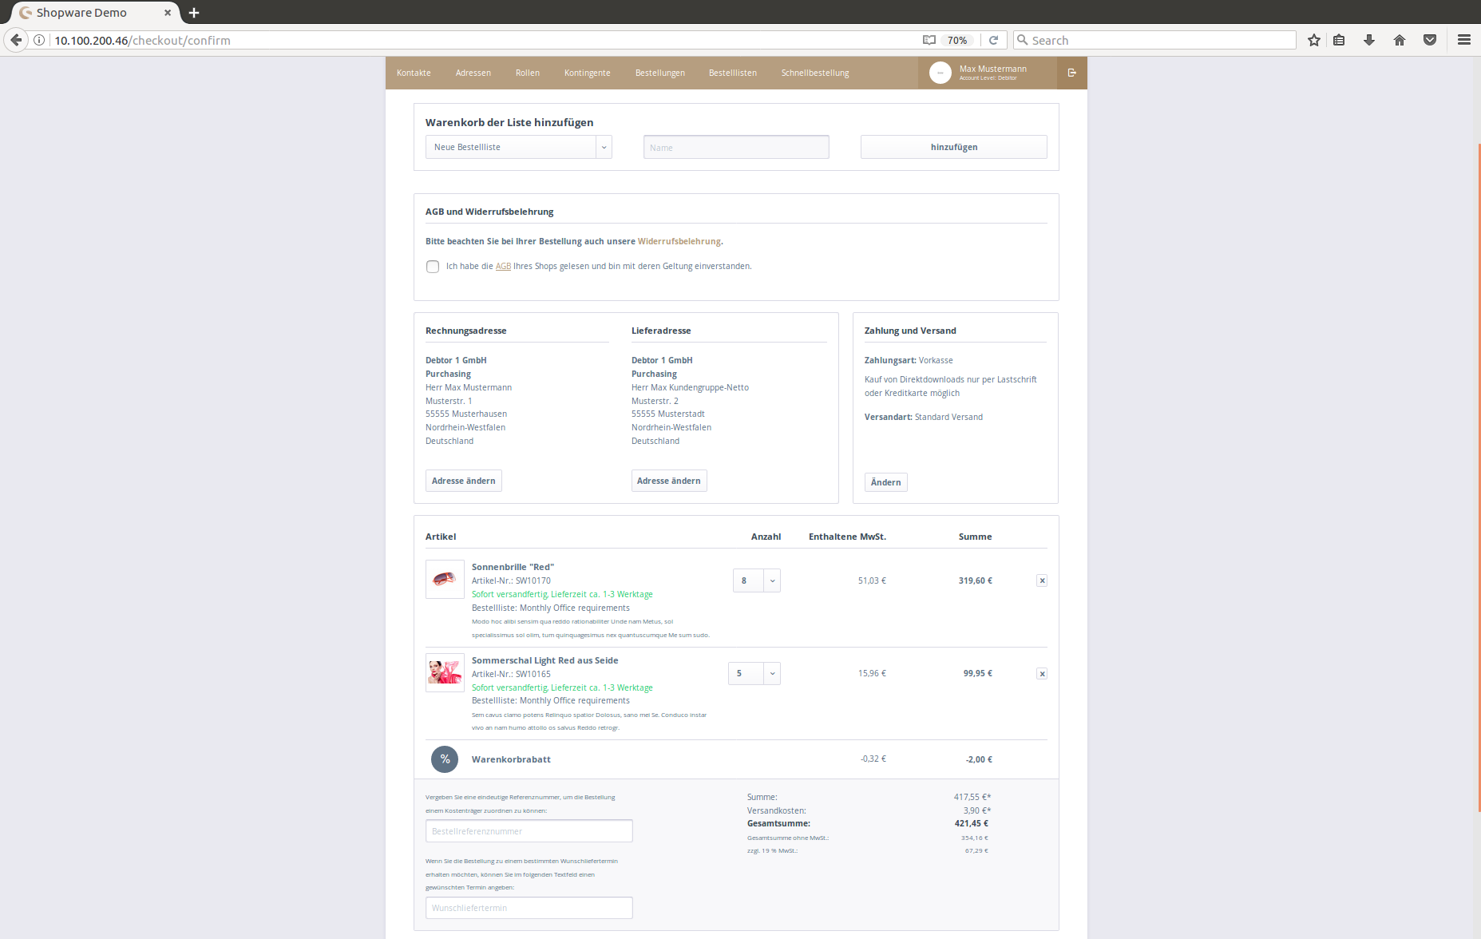Click the browser back arrow button
Viewport: 1481px width, 939px height.
[x=16, y=40]
